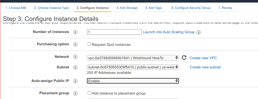The image size is (258, 99).
Task: Click Create new subnet link
Action: [205, 67]
